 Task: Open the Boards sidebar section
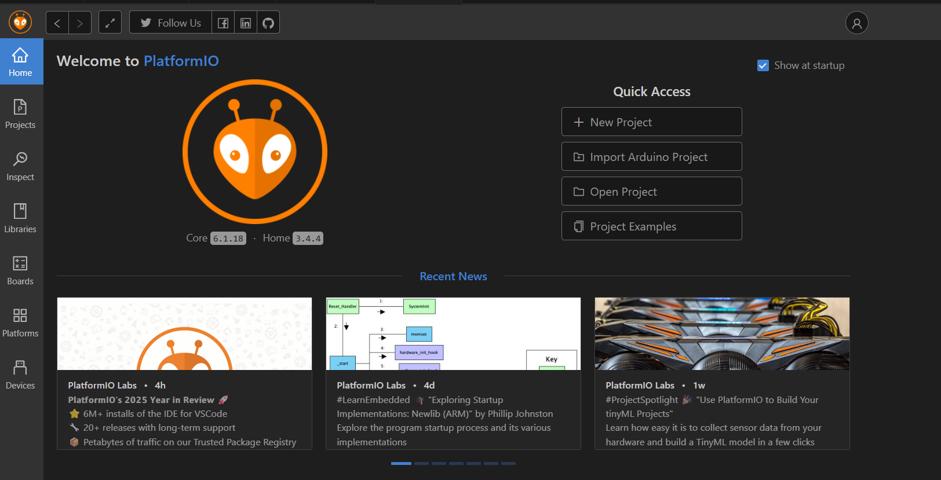[21, 270]
